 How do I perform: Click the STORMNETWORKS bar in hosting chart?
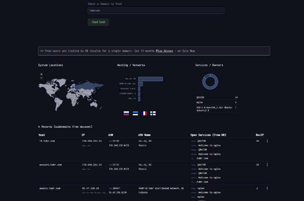tap(139, 93)
